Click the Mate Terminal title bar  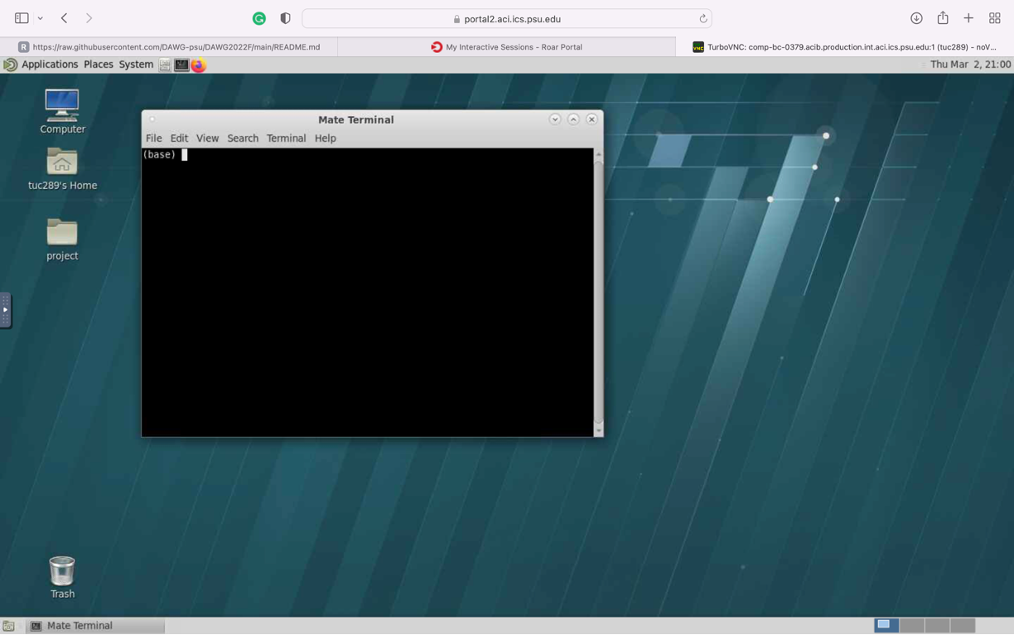355,119
